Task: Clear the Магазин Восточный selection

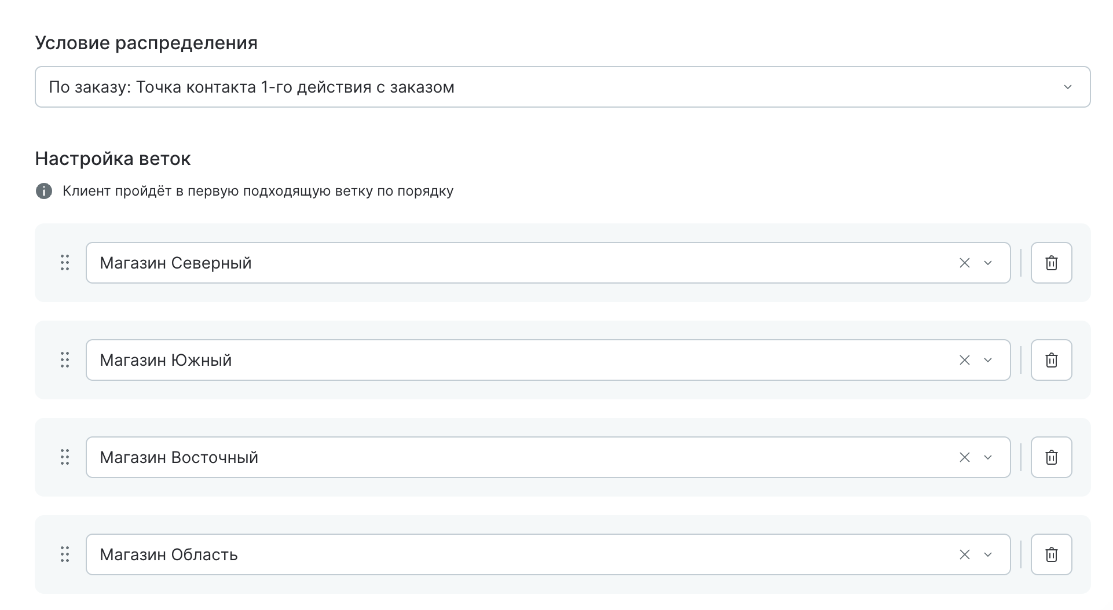Action: point(964,457)
